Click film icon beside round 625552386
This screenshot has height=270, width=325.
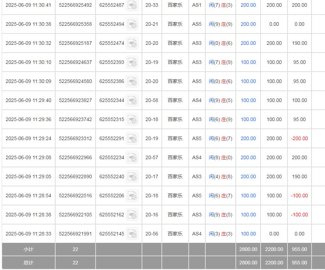[132, 82]
